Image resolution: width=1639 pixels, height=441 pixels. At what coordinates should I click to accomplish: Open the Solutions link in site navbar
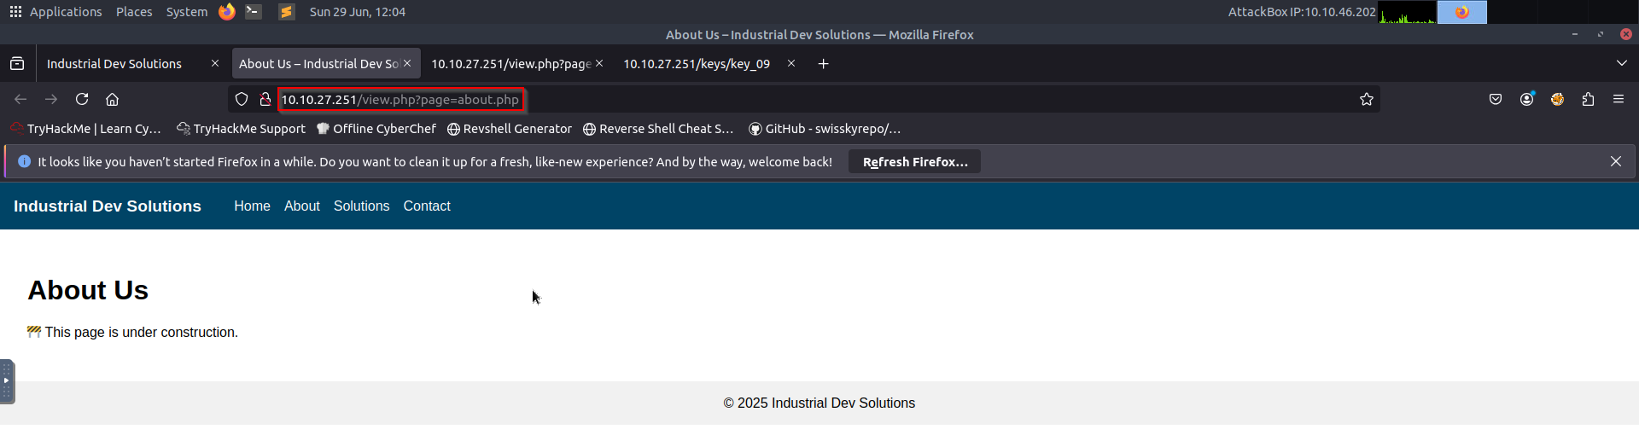tap(361, 206)
